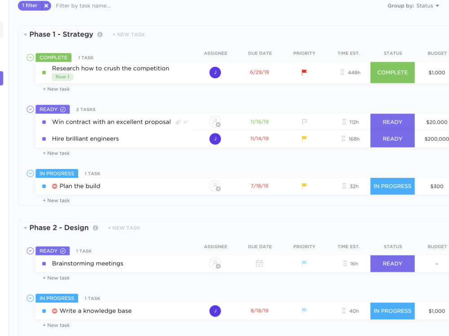Click COMPLETE status cell of Research task

pyautogui.click(x=392, y=73)
